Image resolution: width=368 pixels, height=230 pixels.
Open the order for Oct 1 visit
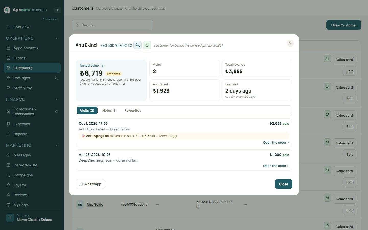(x=276, y=143)
